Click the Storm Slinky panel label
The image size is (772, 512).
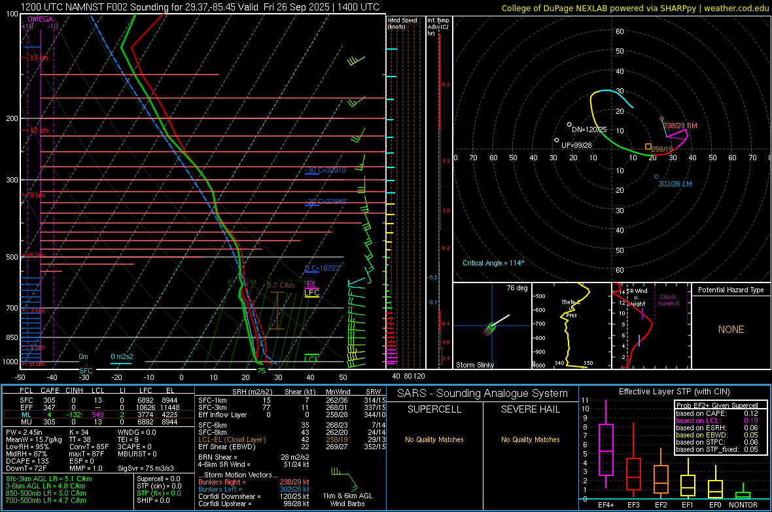(x=474, y=365)
